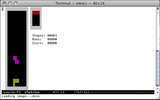Image resolution: width=160 pixels, height=100 pixels.
Task: Click the terminal scrollbar thumb
Action: (158, 68)
